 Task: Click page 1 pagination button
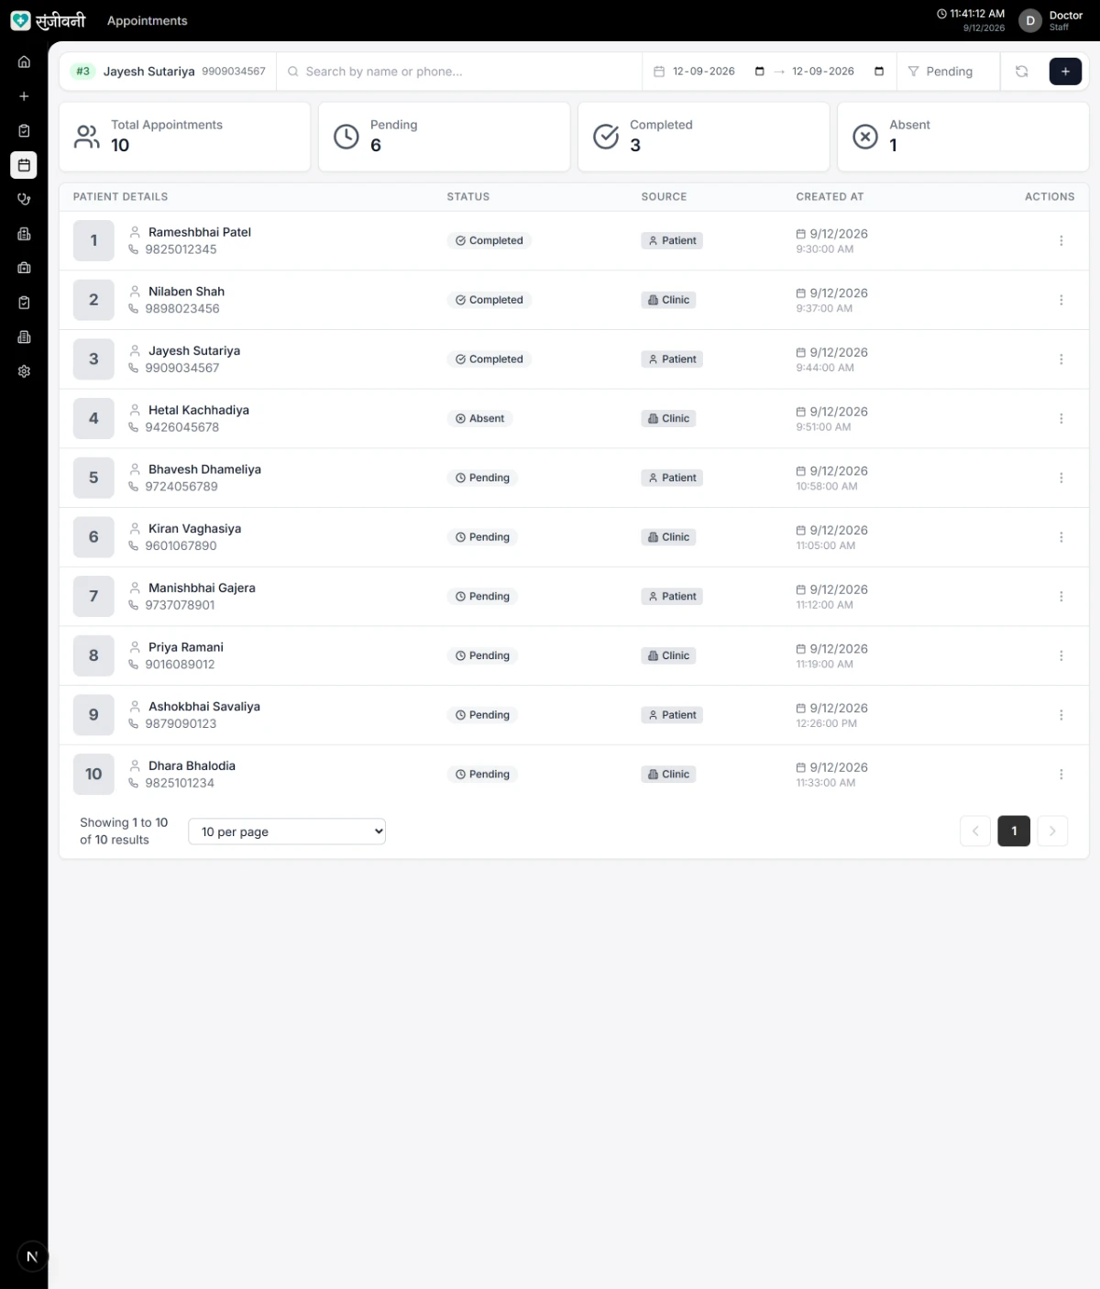[x=1014, y=832]
